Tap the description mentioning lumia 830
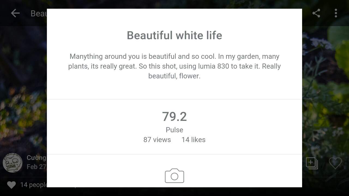 (174, 66)
